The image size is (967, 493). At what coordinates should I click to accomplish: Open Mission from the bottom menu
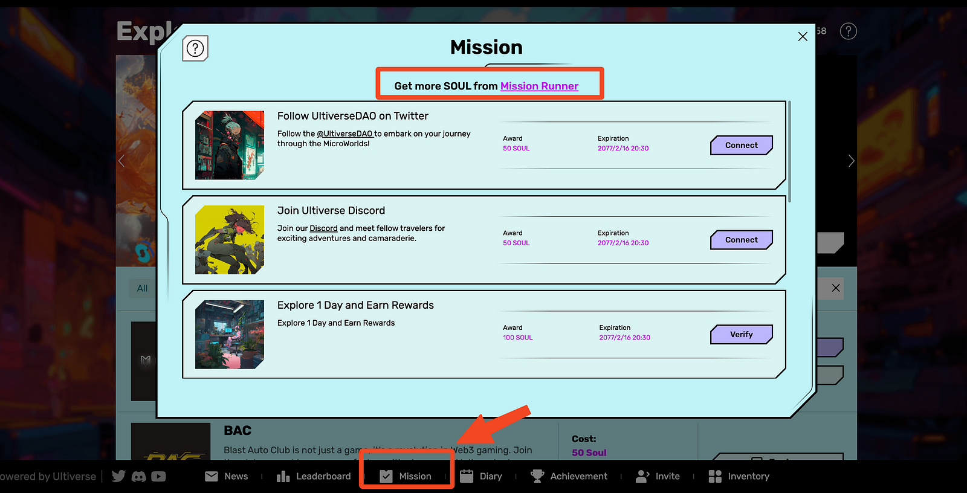pos(406,476)
